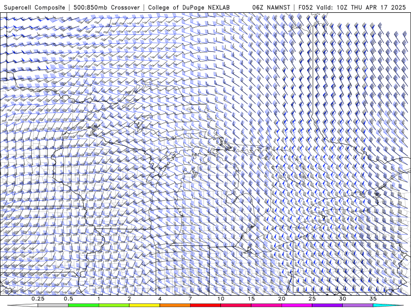Click the legend value "20"
This screenshot has width=411, height=308.
[282, 299]
